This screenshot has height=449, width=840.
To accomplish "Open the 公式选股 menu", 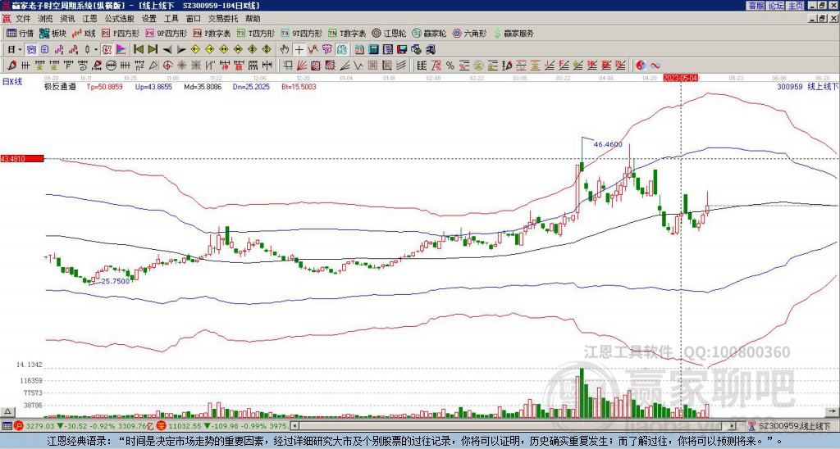I will 120,19.
